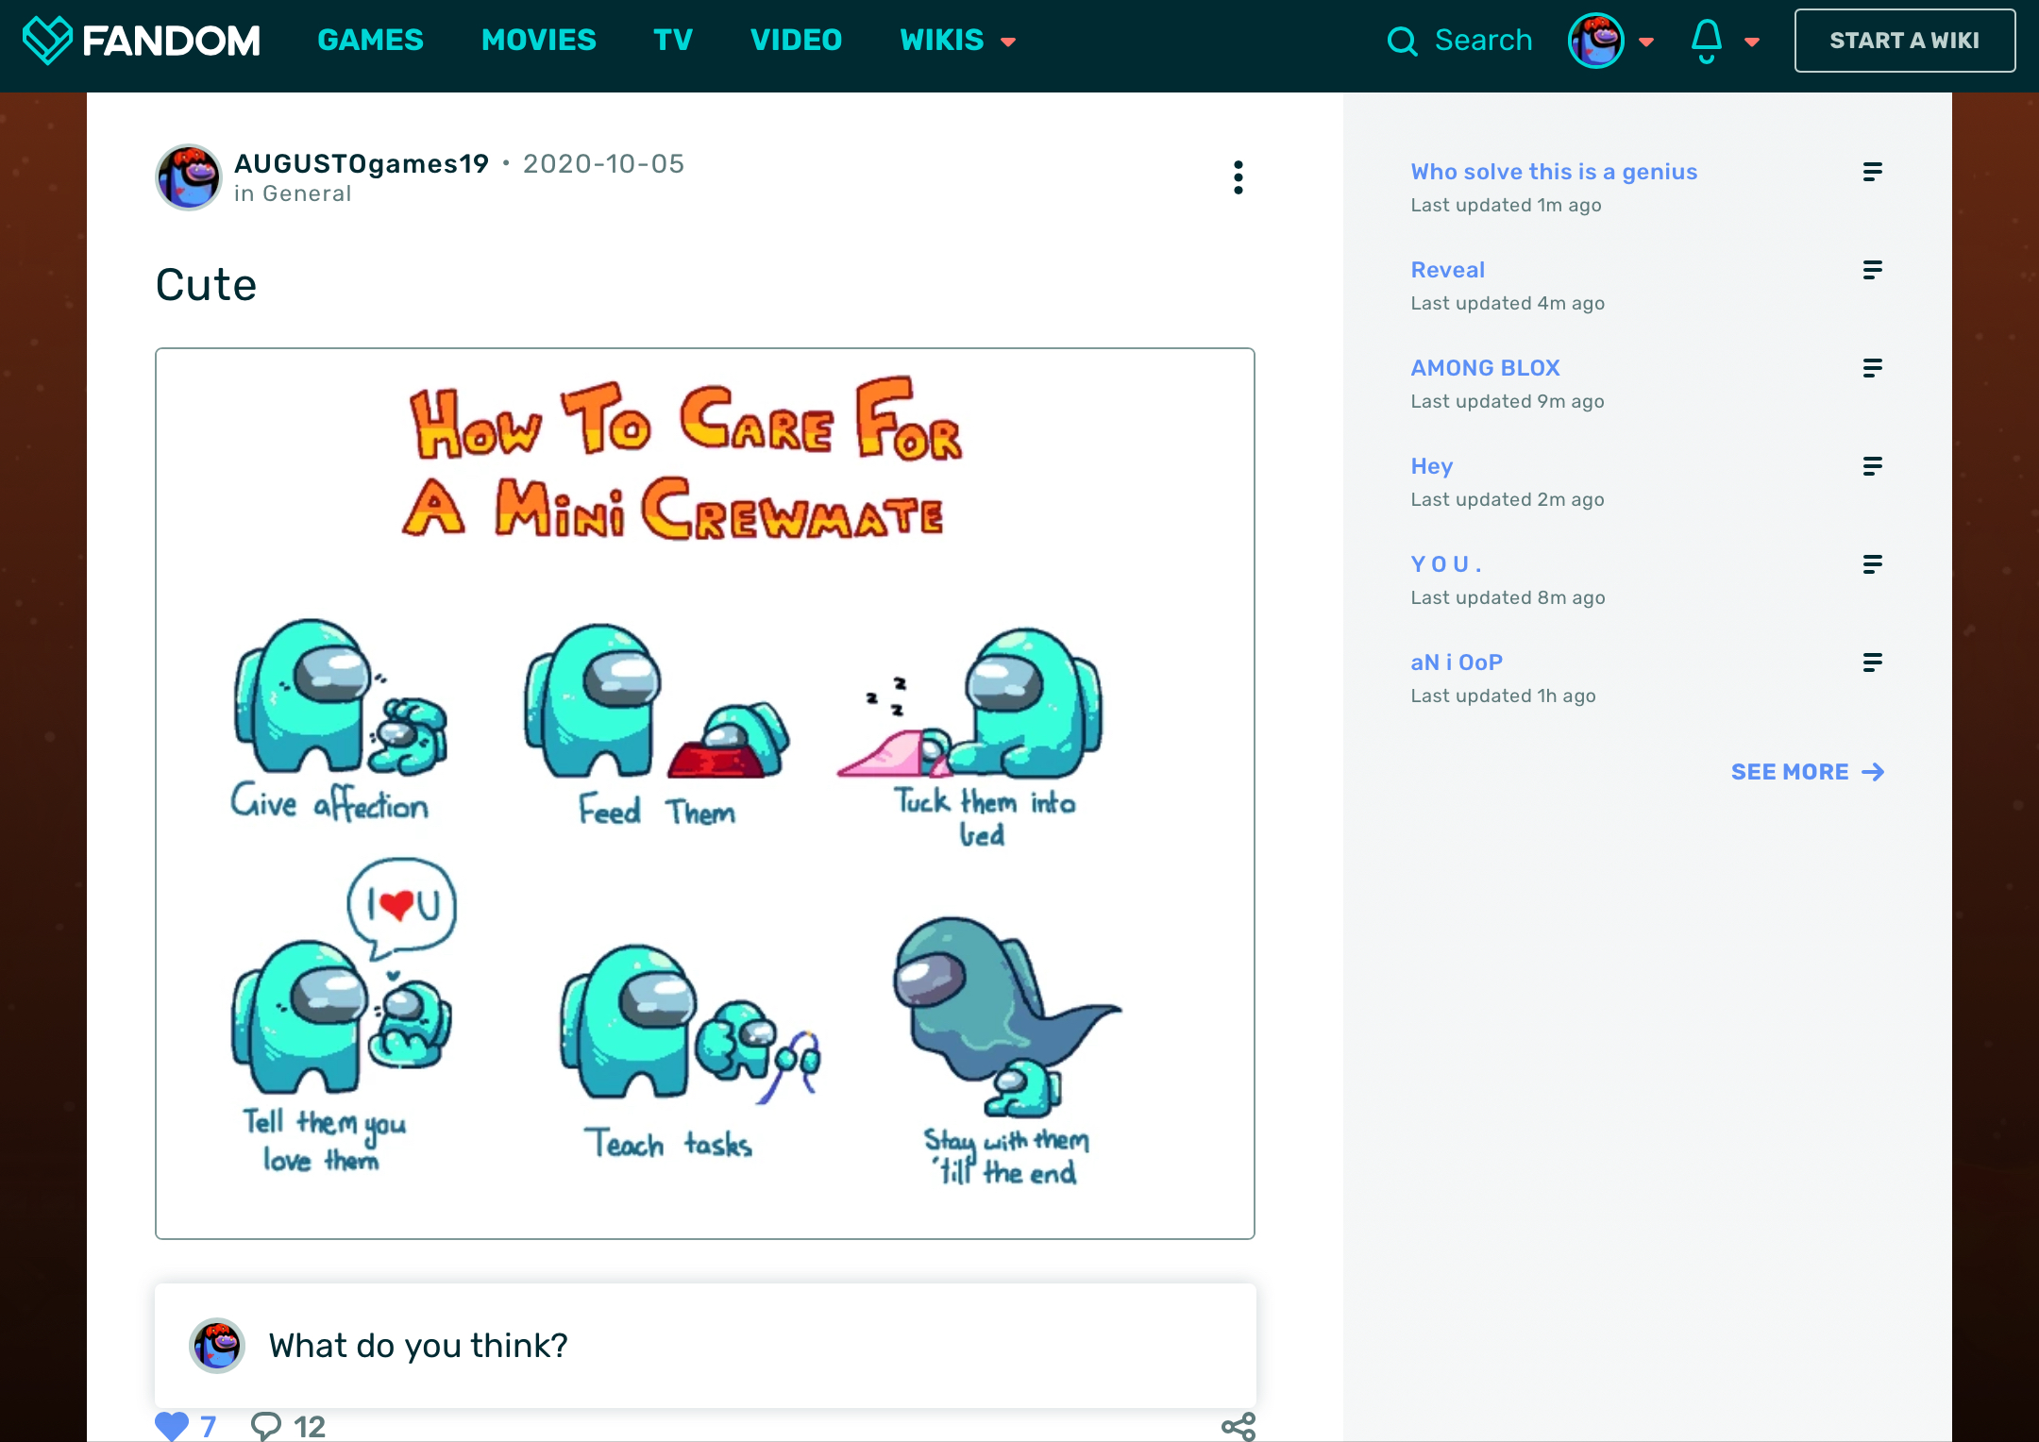
Task: Click the Fandom heart logo
Action: click(47, 40)
